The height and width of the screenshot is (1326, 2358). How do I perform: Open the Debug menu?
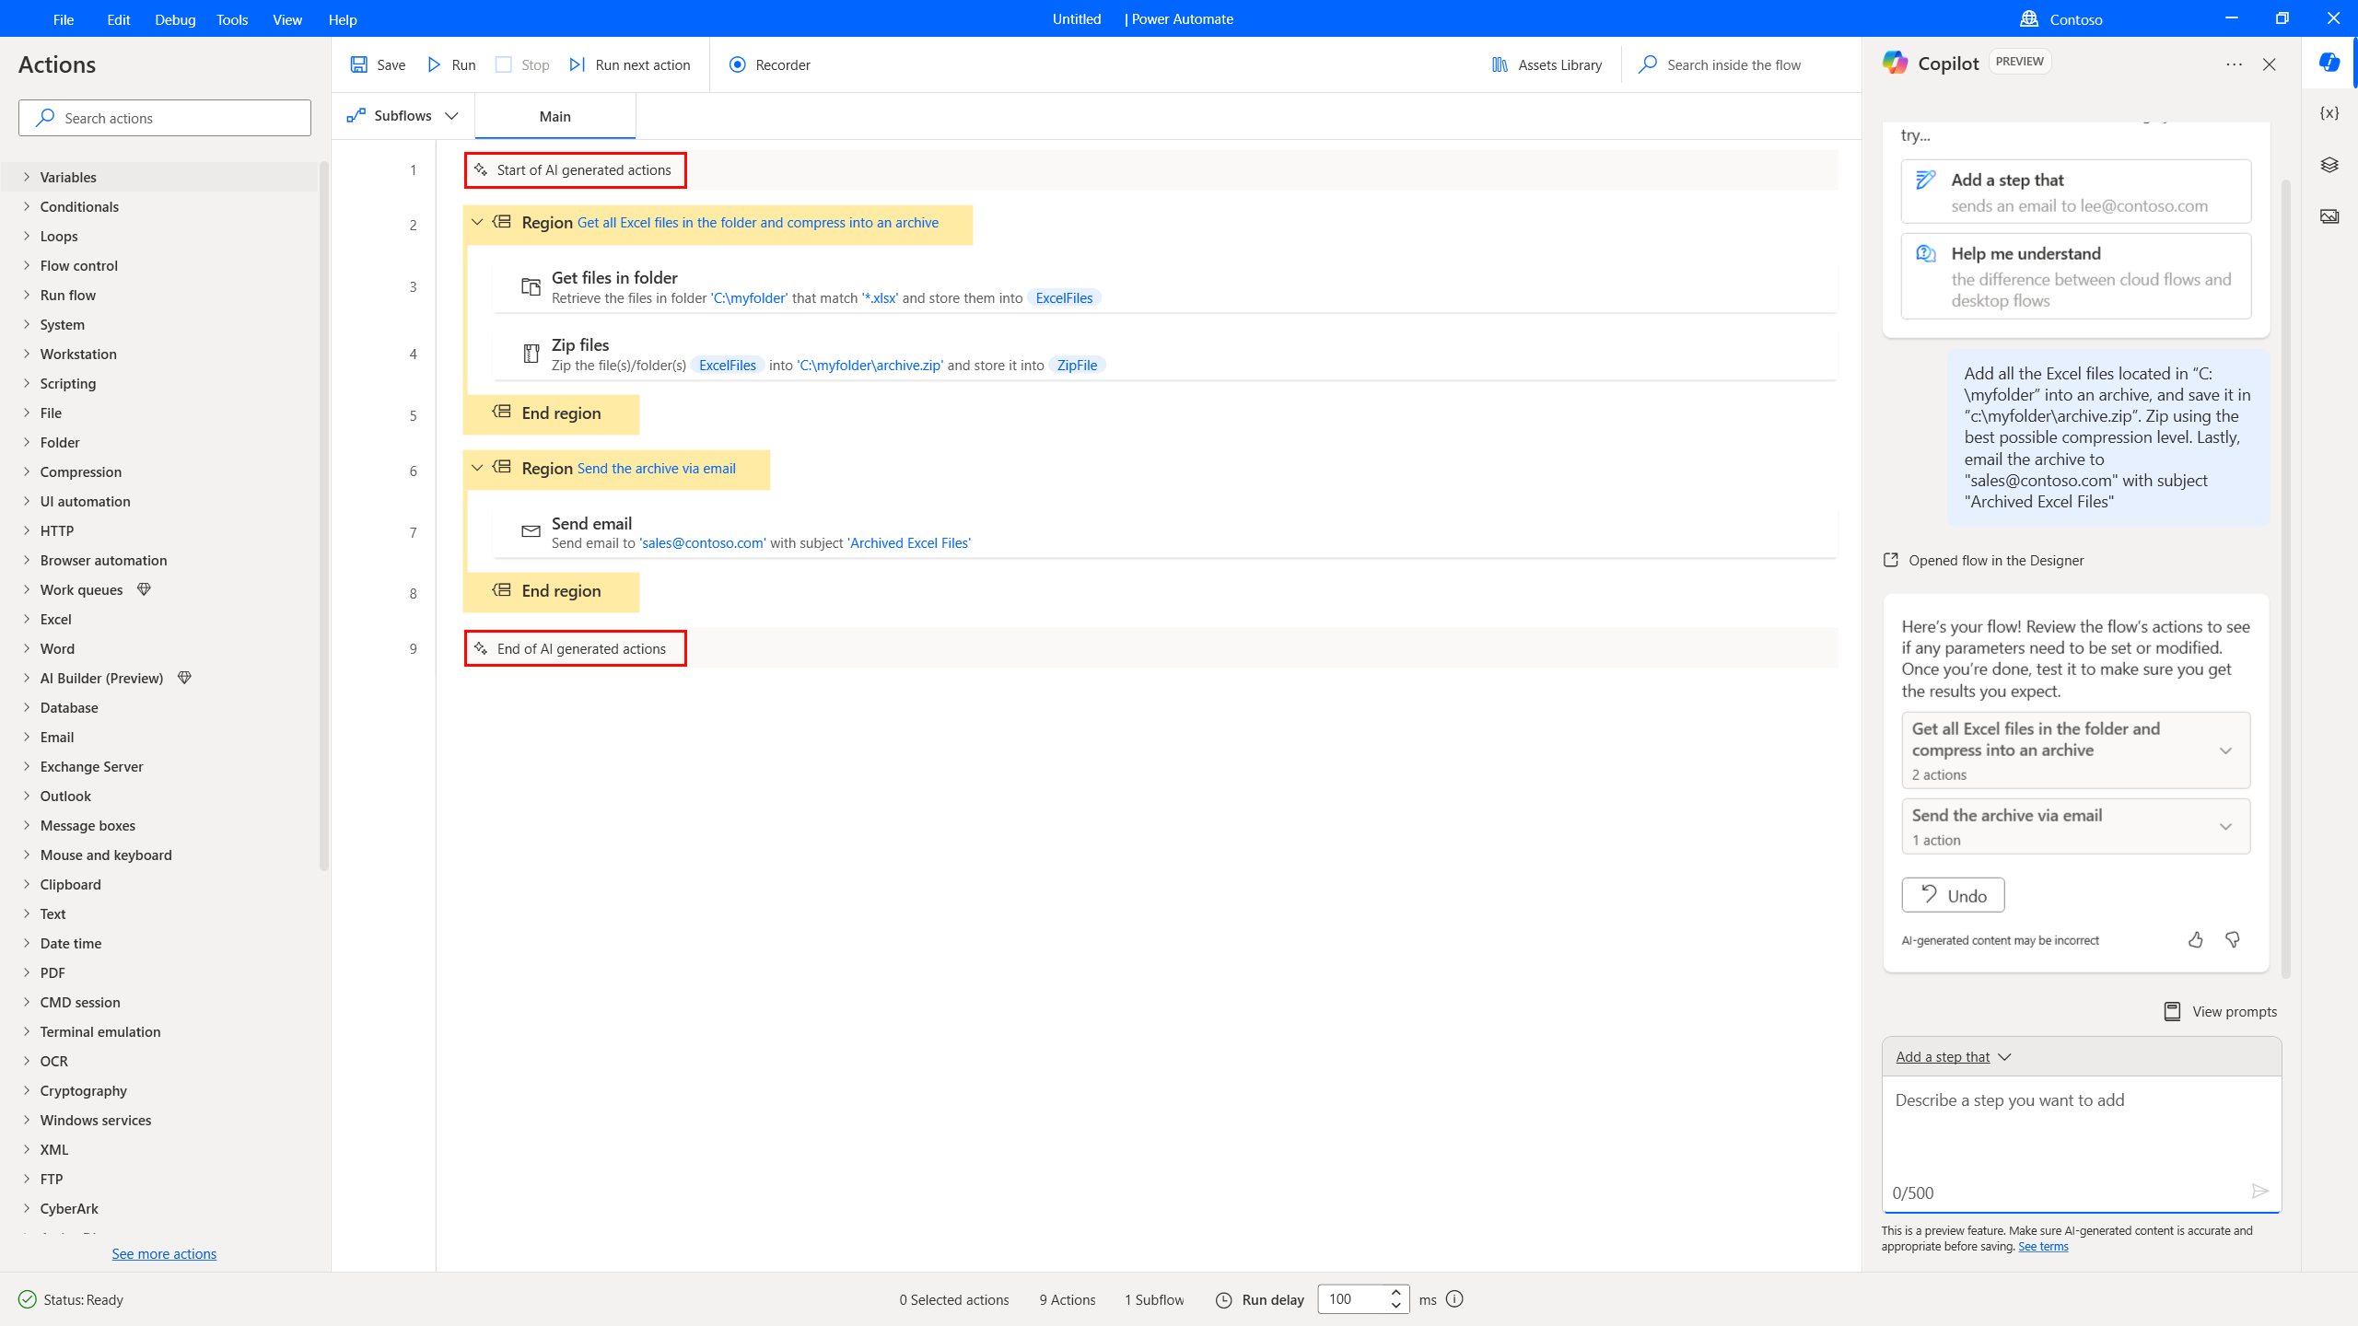pyautogui.click(x=173, y=19)
